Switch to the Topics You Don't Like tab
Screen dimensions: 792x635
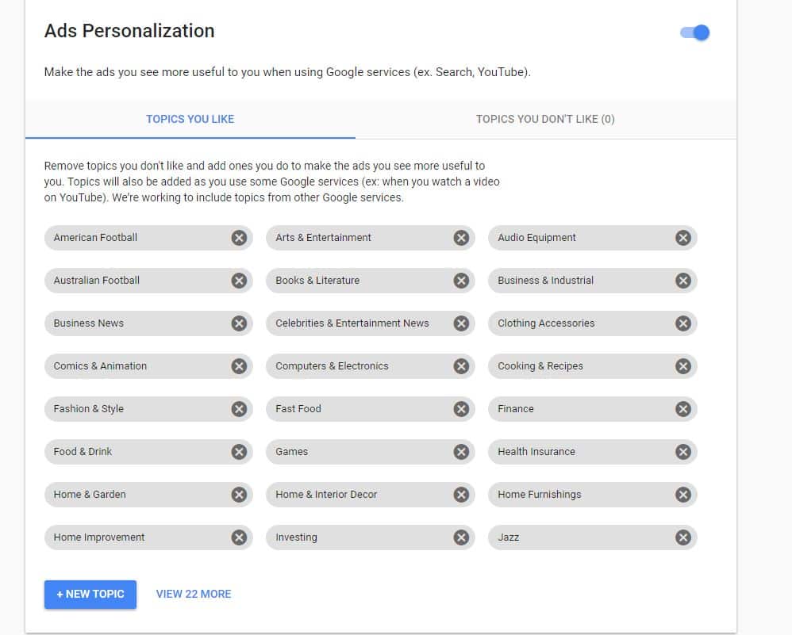click(x=545, y=118)
